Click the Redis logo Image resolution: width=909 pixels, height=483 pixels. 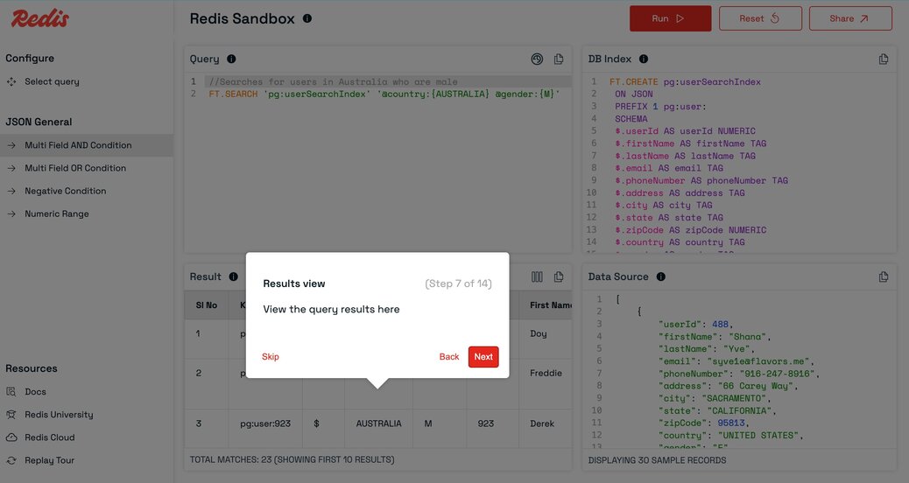click(x=40, y=18)
